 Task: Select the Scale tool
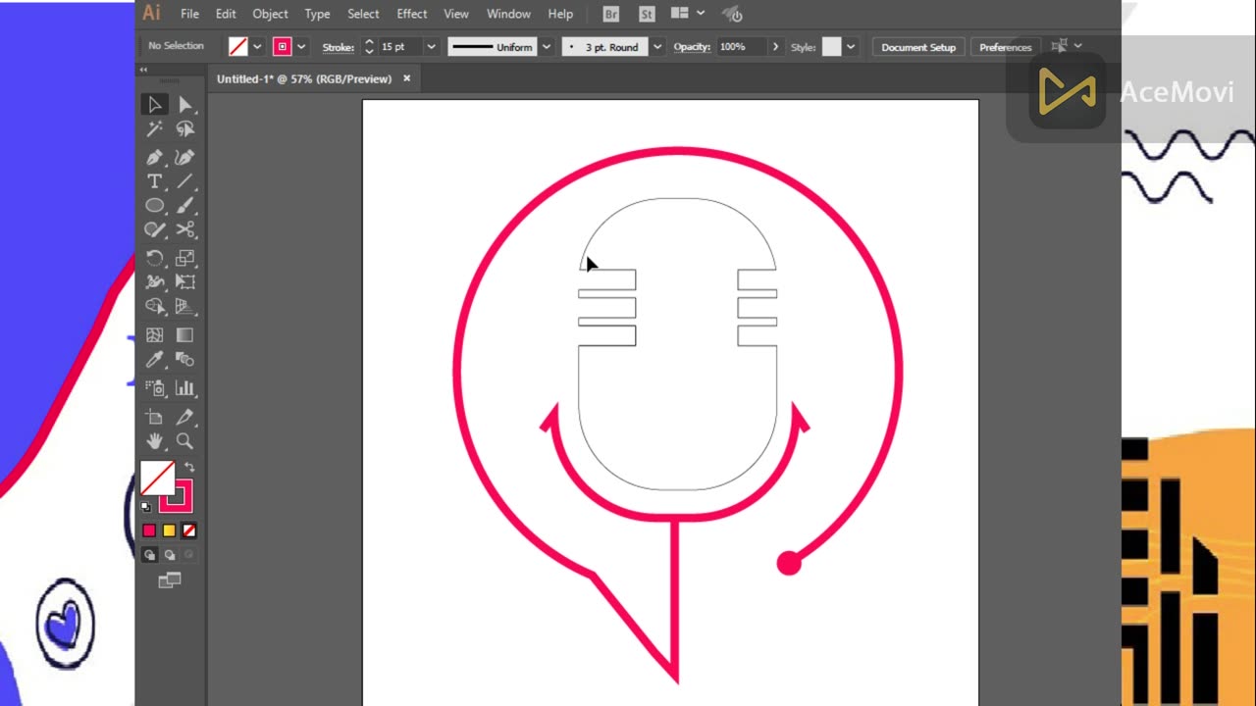184,258
